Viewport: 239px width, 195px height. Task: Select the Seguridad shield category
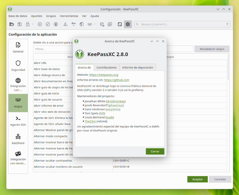click(18, 66)
